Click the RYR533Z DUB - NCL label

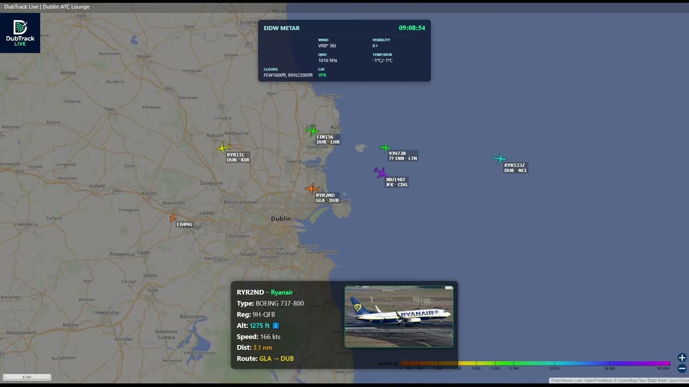(515, 168)
